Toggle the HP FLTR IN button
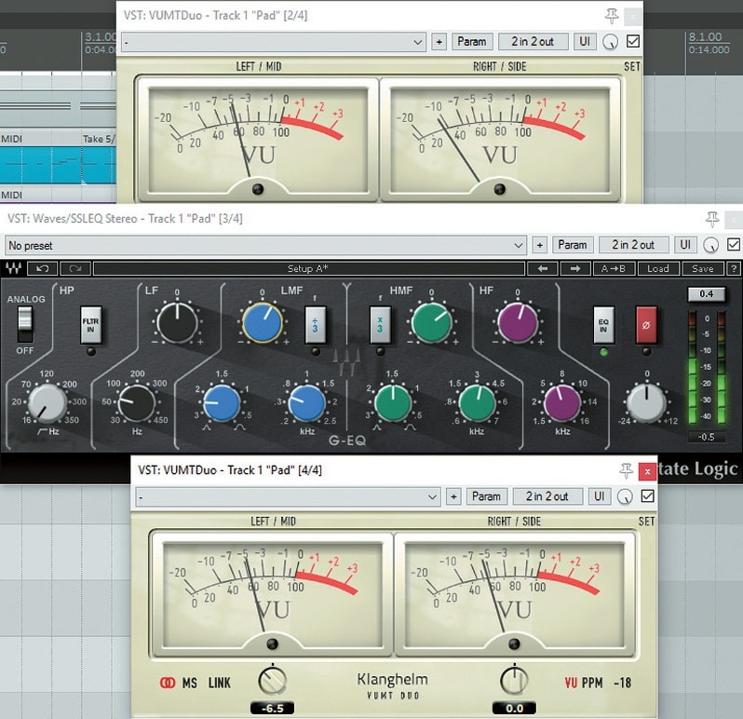Image resolution: width=743 pixels, height=719 pixels. pyautogui.click(x=91, y=325)
